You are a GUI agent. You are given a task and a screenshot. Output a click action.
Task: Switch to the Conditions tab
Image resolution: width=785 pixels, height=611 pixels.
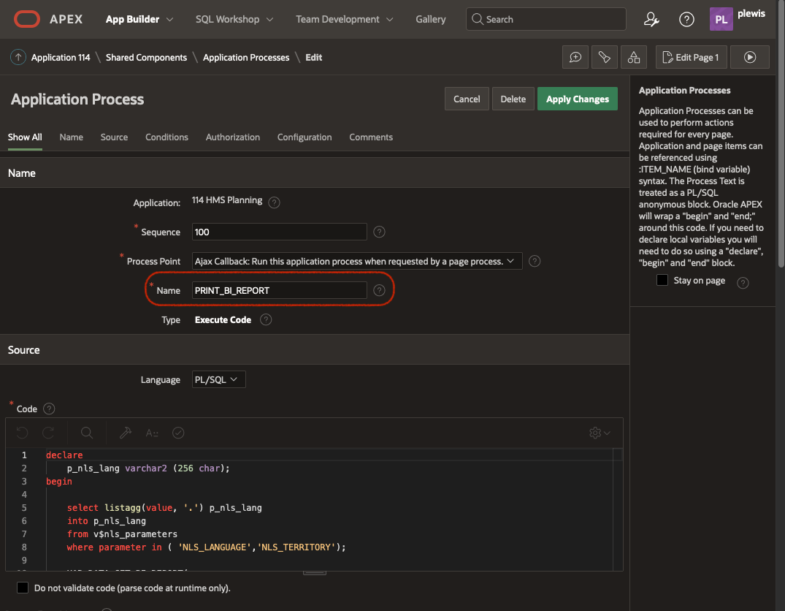[x=166, y=137]
